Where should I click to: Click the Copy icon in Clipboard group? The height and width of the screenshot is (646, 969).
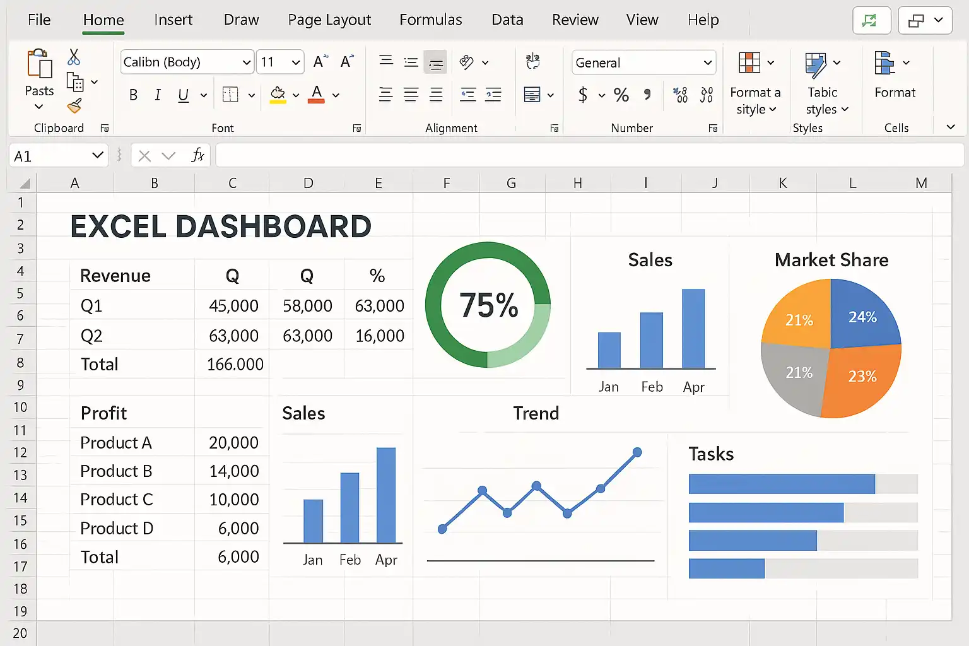click(75, 82)
